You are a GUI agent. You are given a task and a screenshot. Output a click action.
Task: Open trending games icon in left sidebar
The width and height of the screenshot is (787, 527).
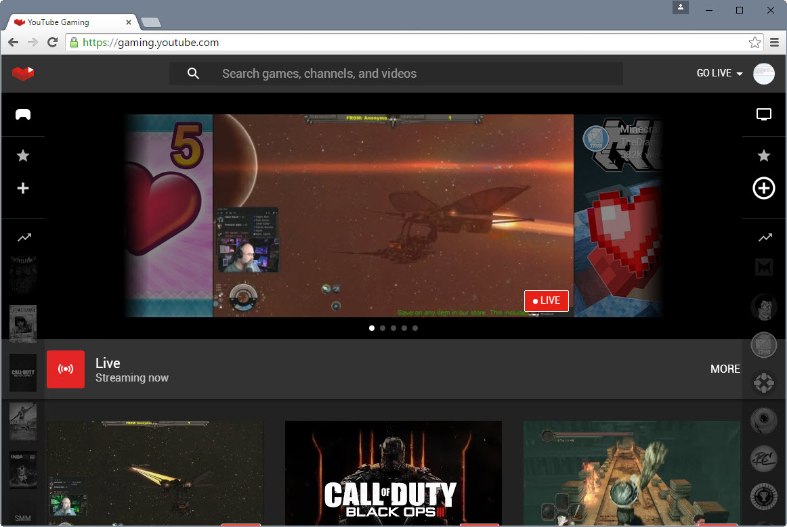coord(24,237)
